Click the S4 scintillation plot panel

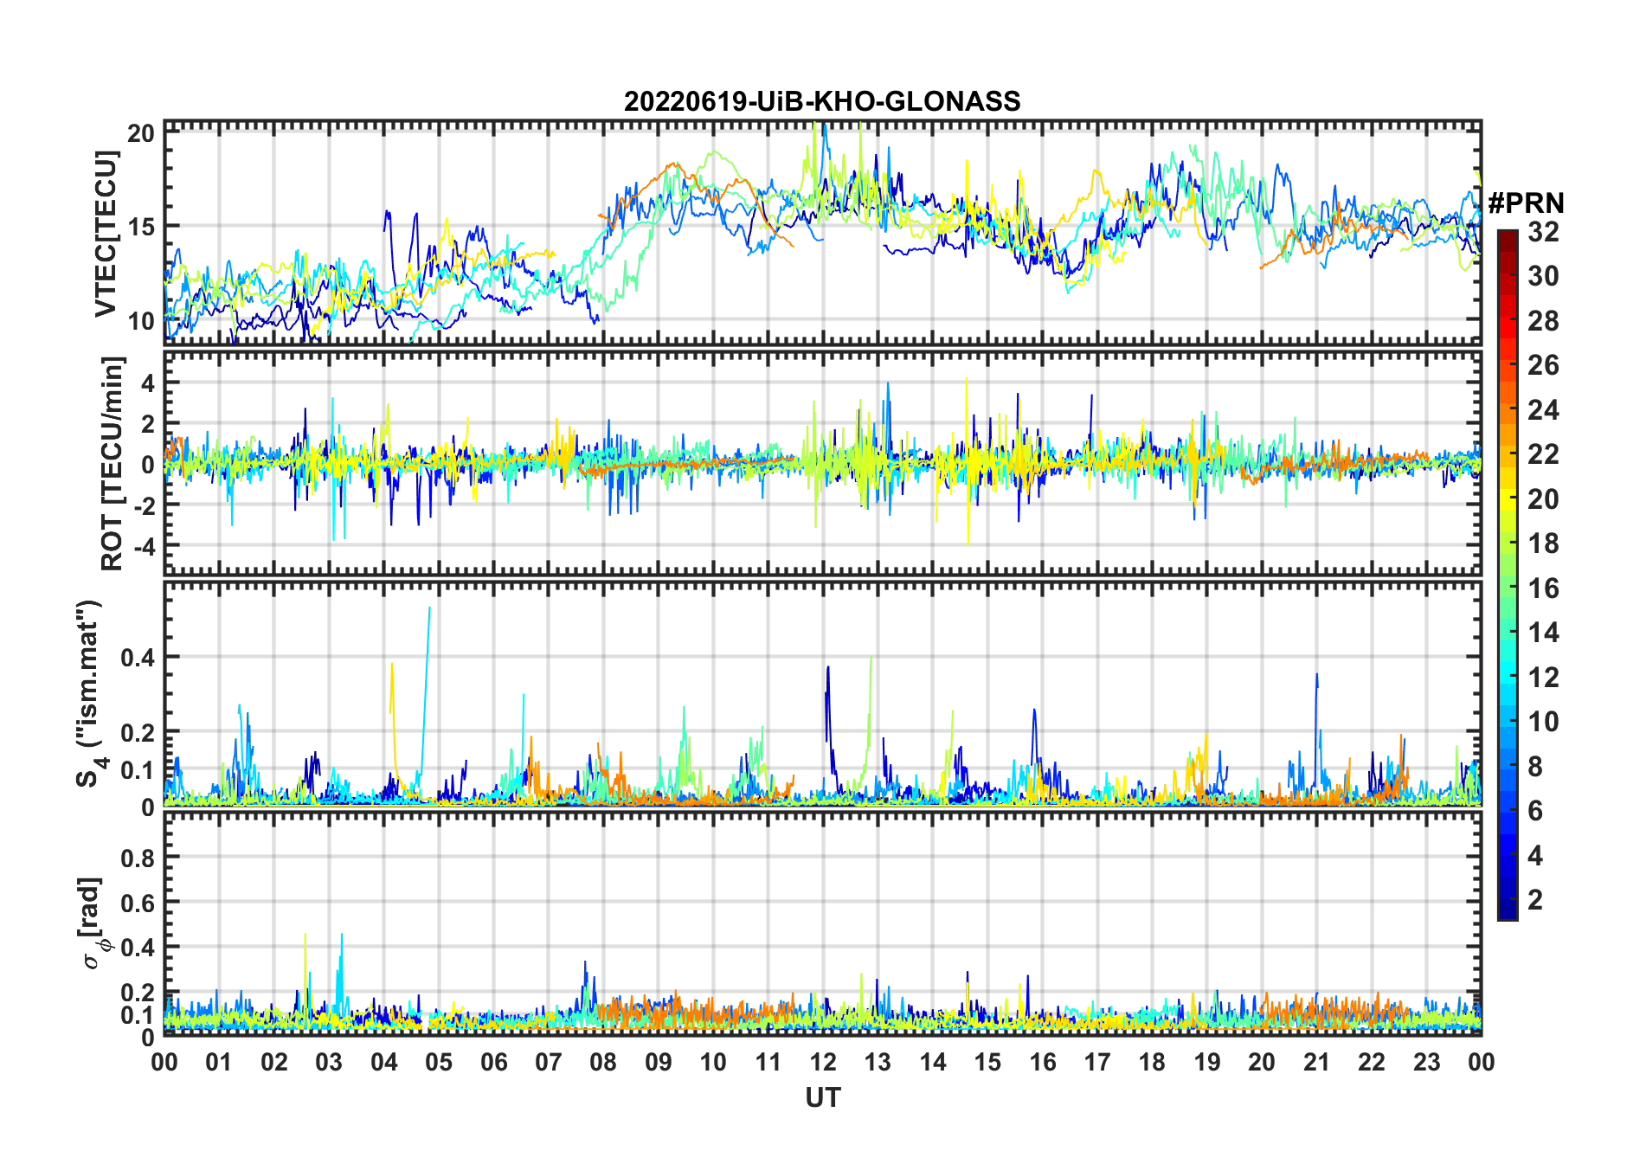(x=822, y=694)
